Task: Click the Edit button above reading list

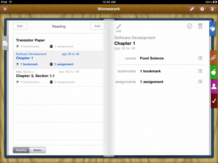Action: pos(20,26)
